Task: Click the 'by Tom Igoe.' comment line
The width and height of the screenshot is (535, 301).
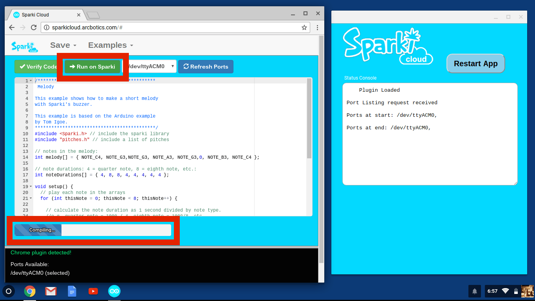Action: (x=51, y=122)
